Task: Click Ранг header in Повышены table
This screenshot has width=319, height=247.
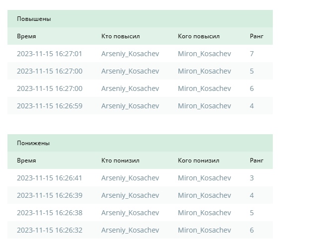Action: point(256,36)
